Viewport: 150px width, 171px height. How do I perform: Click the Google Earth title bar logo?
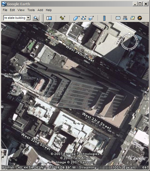pos(4,4)
